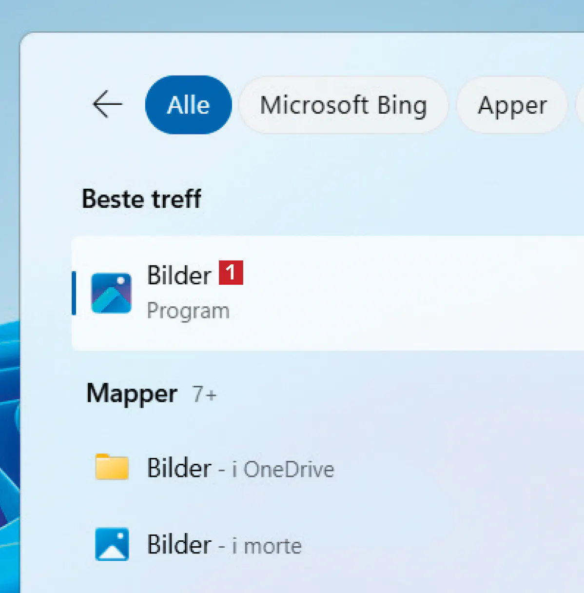Click the red number 1 badge
This screenshot has width=584, height=593.
click(x=231, y=273)
